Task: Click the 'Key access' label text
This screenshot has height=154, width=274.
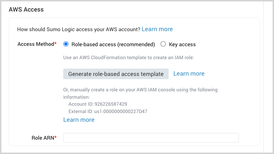Action: point(182,44)
